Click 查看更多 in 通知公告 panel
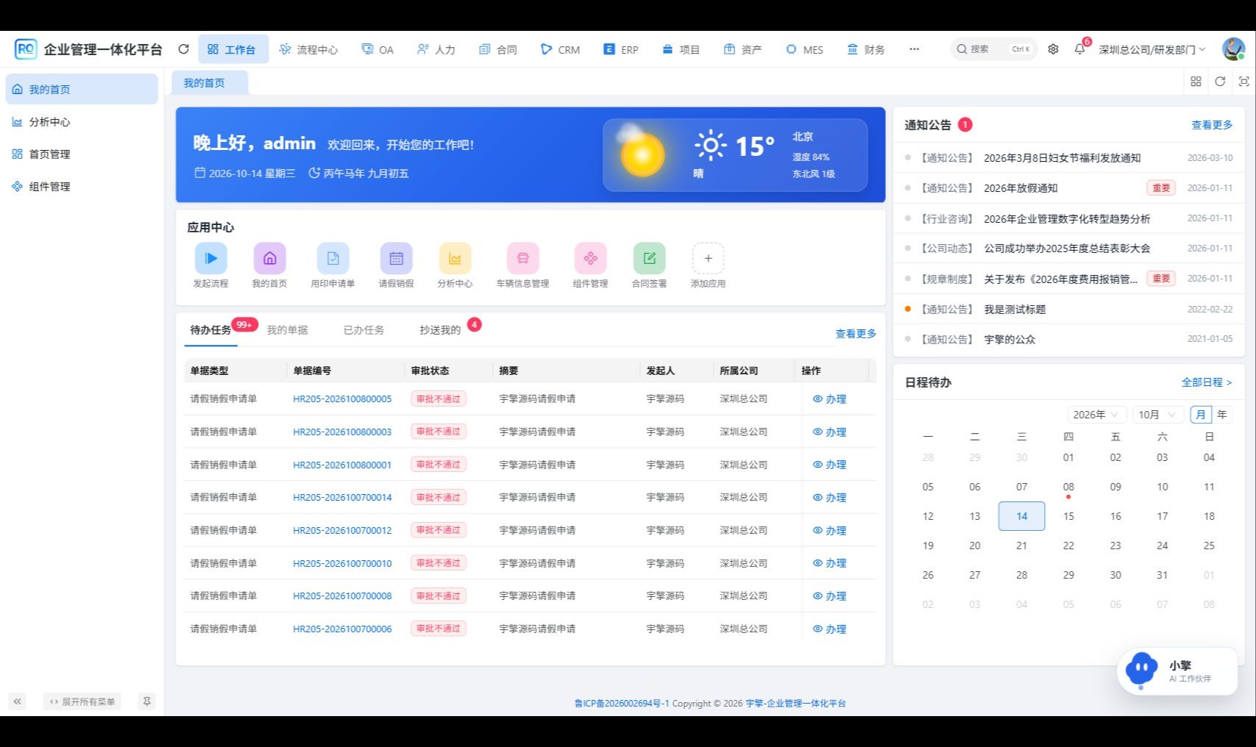1256x747 pixels. (1212, 125)
